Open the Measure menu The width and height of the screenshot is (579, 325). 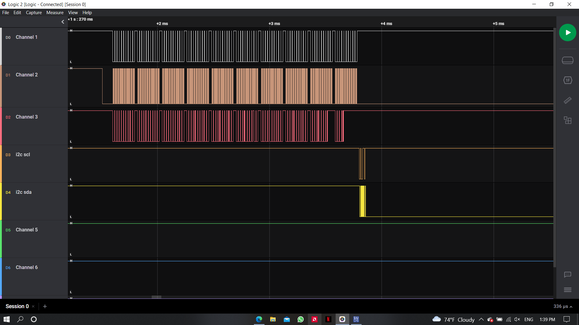(55, 13)
